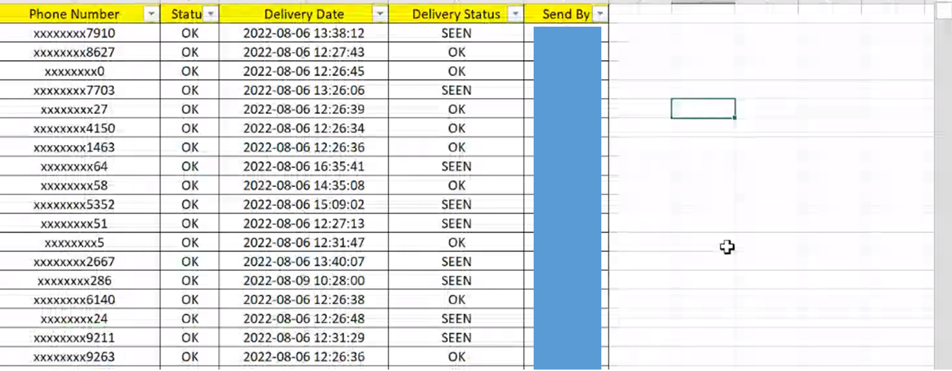This screenshot has height=371, width=952.
Task: Click the blue masked Send By column
Action: click(x=567, y=198)
